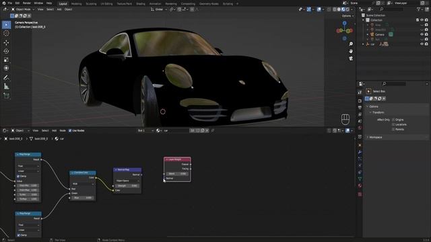Toggle Clamp checkbox in lower Map Range node

(x=18, y=235)
